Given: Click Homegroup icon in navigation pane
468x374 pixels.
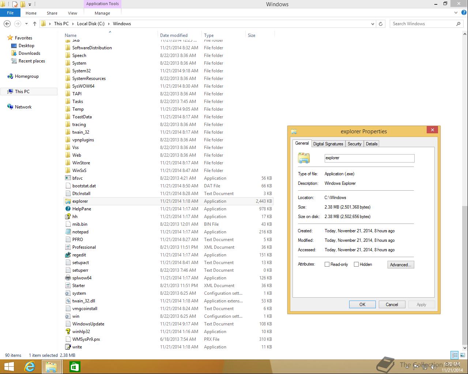Looking at the screenshot, I should (x=10, y=76).
